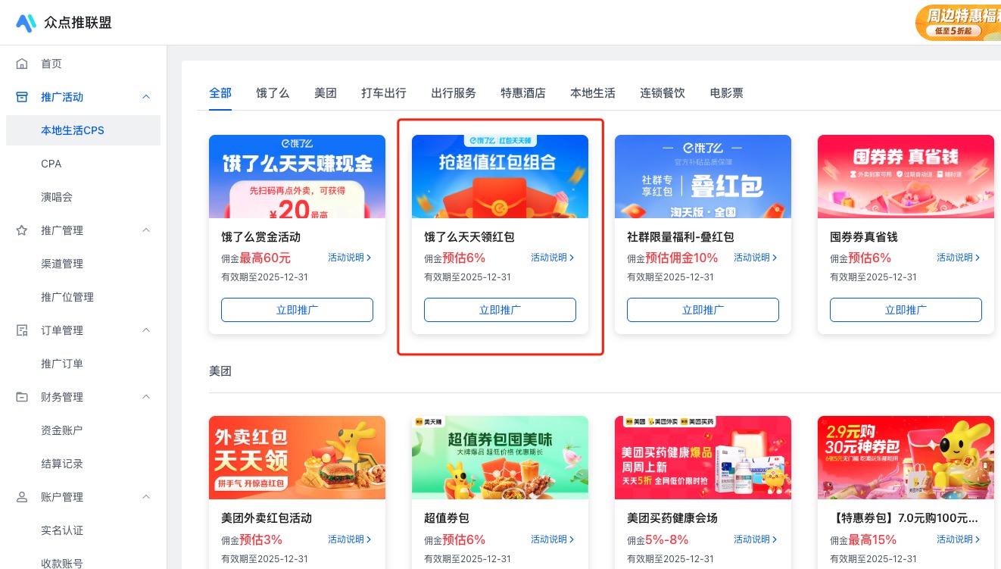The image size is (1001, 569).
Task: Collapse the 推广活动 menu with its chevron
Action: point(146,97)
